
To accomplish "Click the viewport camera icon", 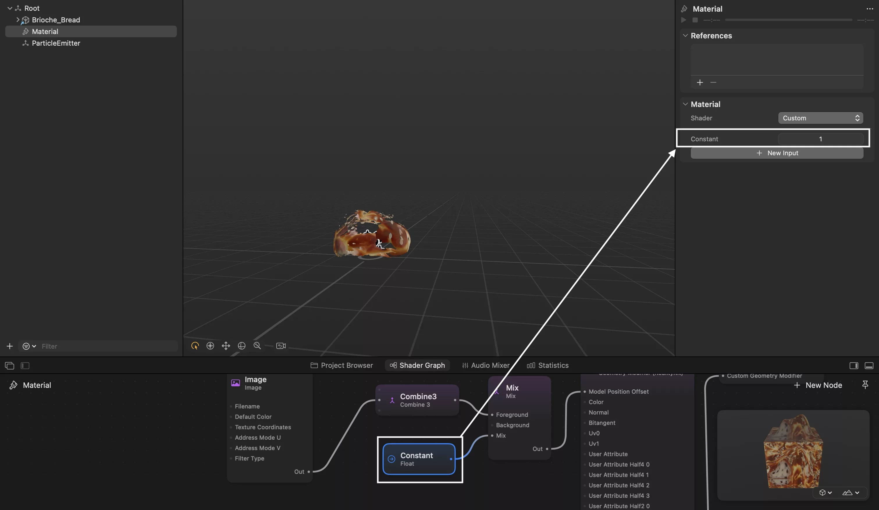I will (281, 346).
